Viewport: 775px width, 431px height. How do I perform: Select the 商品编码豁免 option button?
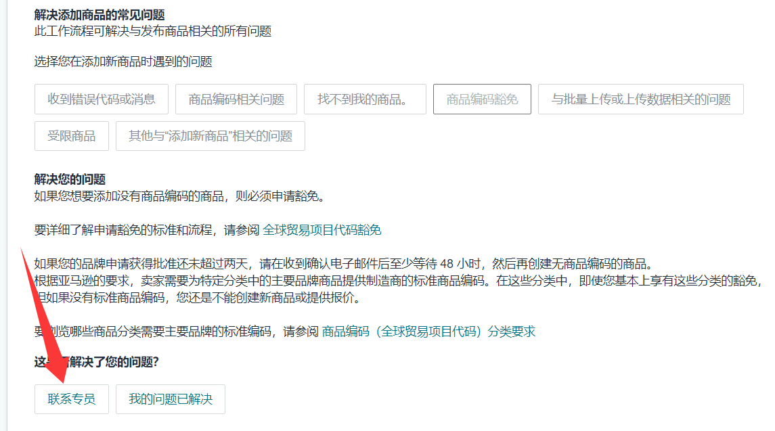click(x=482, y=99)
